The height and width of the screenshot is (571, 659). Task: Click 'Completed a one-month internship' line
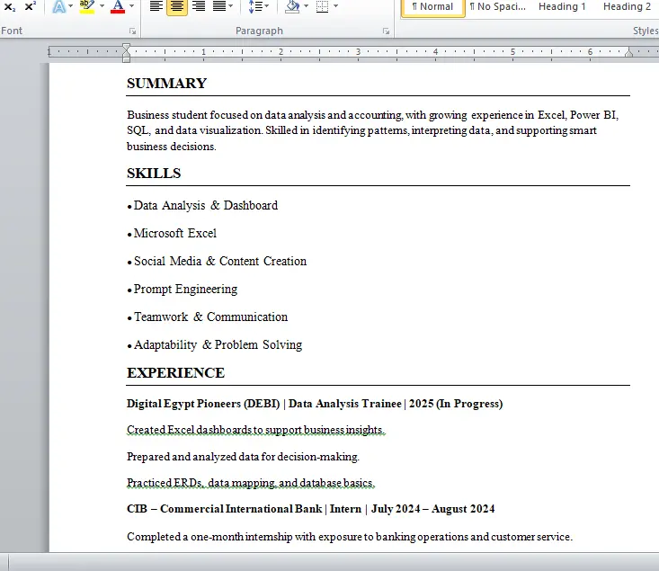(350, 537)
